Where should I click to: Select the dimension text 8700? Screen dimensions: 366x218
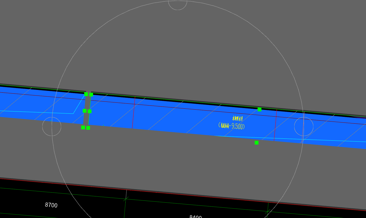pyautogui.click(x=51, y=205)
